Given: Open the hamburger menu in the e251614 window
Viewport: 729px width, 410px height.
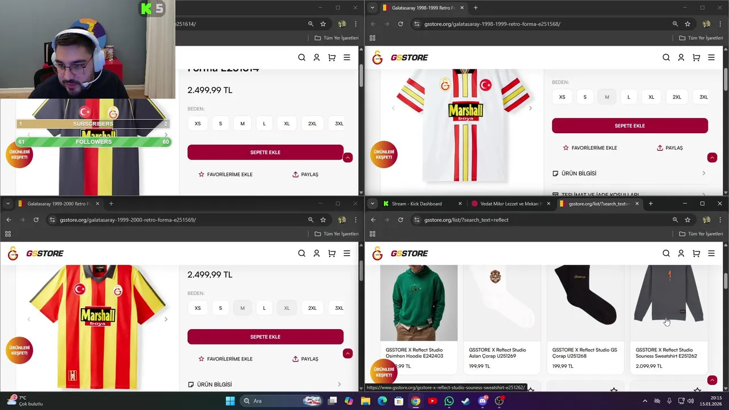Looking at the screenshot, I should [x=347, y=58].
